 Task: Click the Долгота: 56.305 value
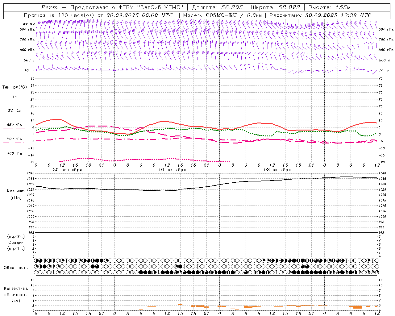point(217,7)
